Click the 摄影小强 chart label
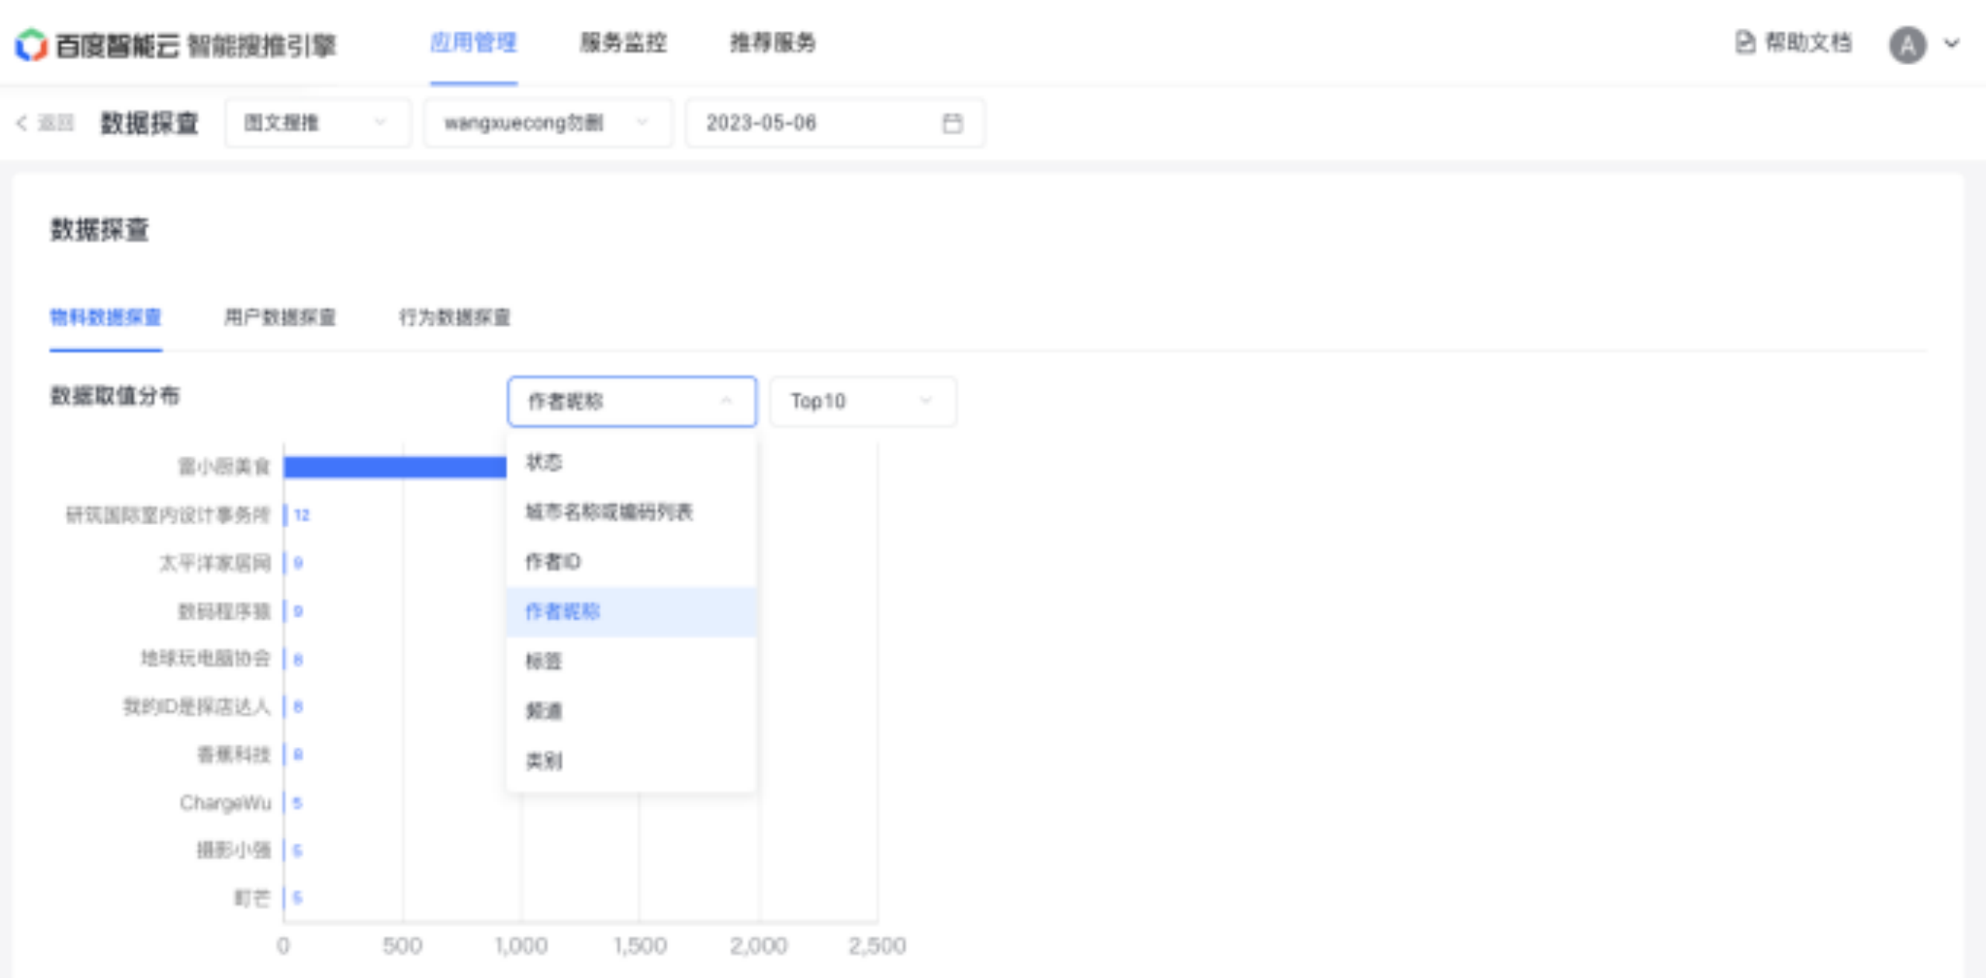The height and width of the screenshot is (978, 1986). (x=234, y=851)
